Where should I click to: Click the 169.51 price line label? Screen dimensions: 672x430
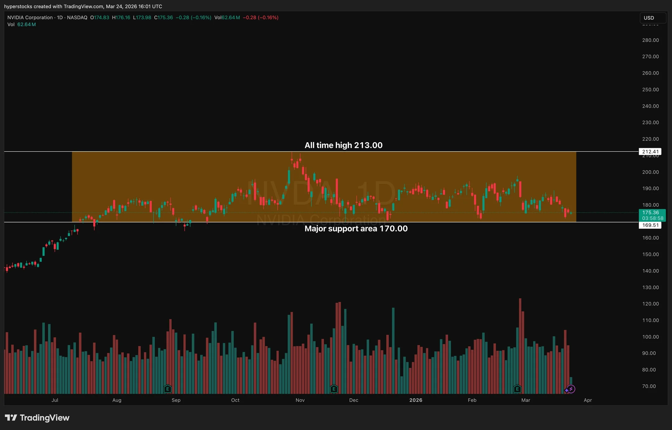tap(650, 225)
